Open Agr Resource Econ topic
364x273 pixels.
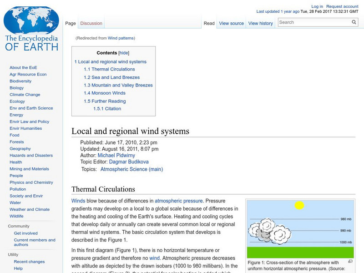(x=28, y=74)
